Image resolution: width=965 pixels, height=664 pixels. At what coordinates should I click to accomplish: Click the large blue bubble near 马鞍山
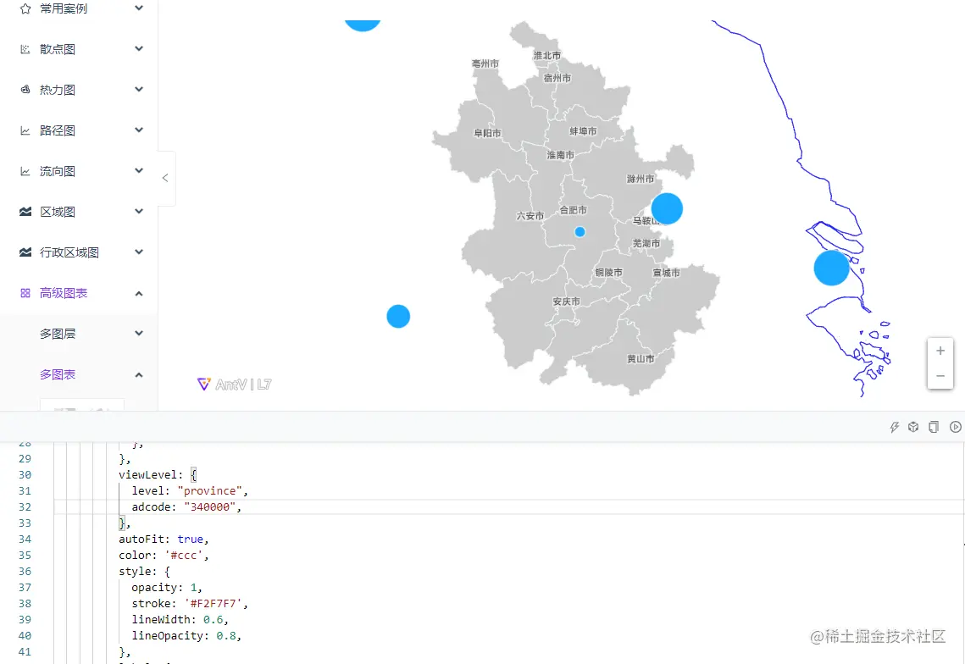[x=667, y=208]
